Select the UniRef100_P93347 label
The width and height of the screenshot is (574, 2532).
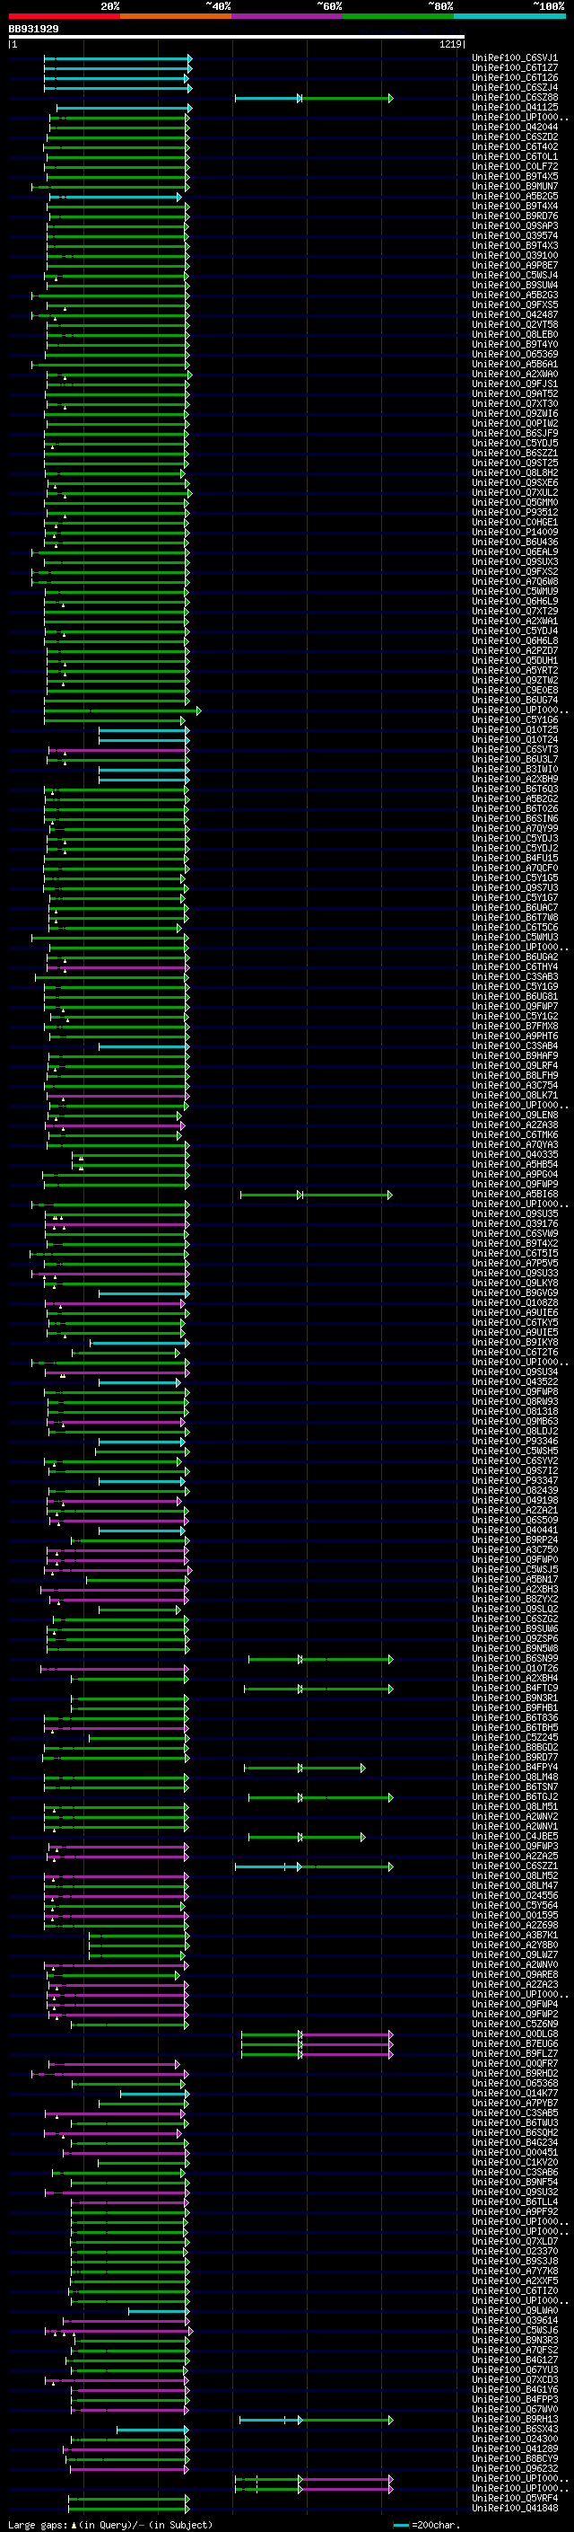[515, 1480]
